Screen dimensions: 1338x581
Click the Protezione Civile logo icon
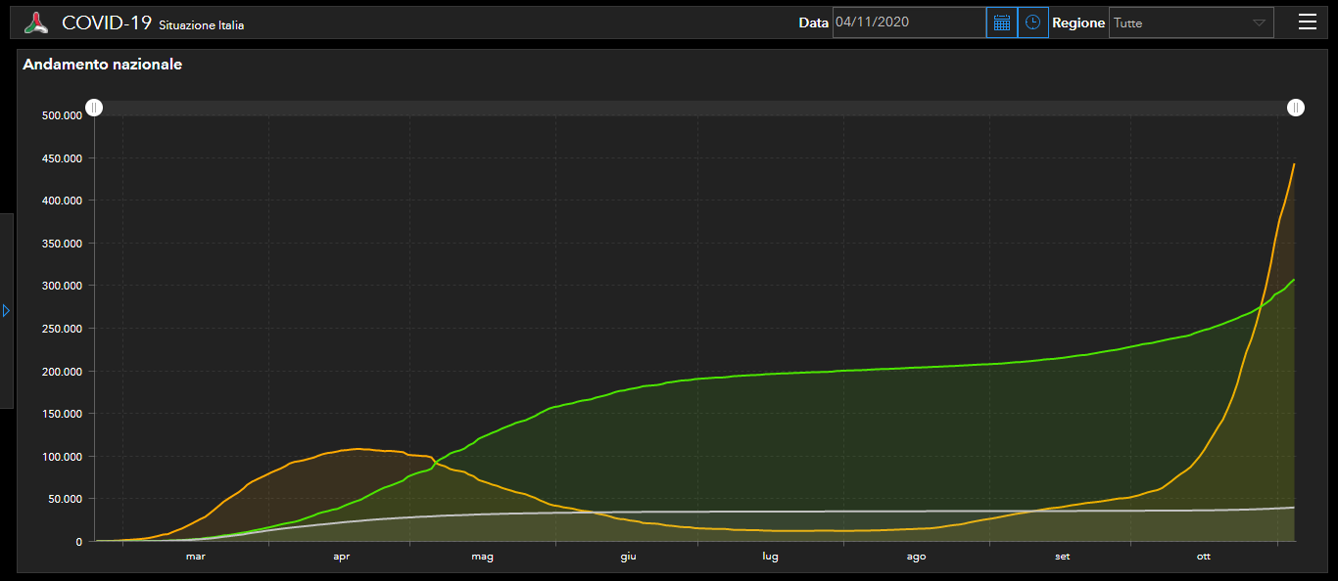pos(36,22)
